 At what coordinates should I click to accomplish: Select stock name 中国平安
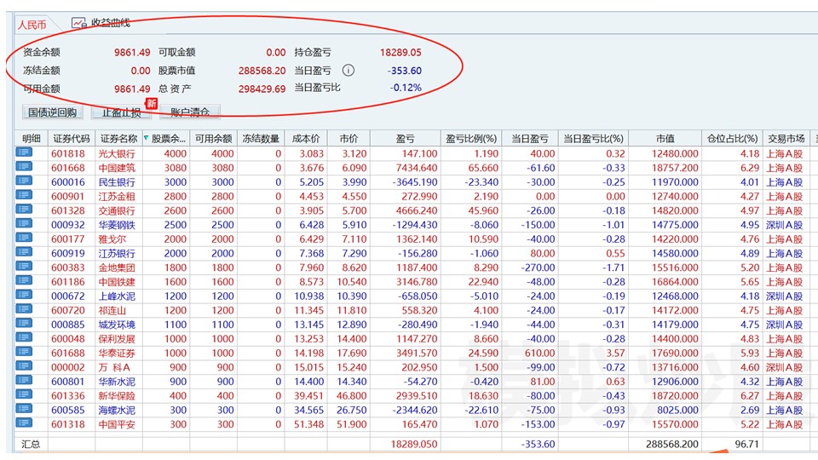pyautogui.click(x=117, y=424)
